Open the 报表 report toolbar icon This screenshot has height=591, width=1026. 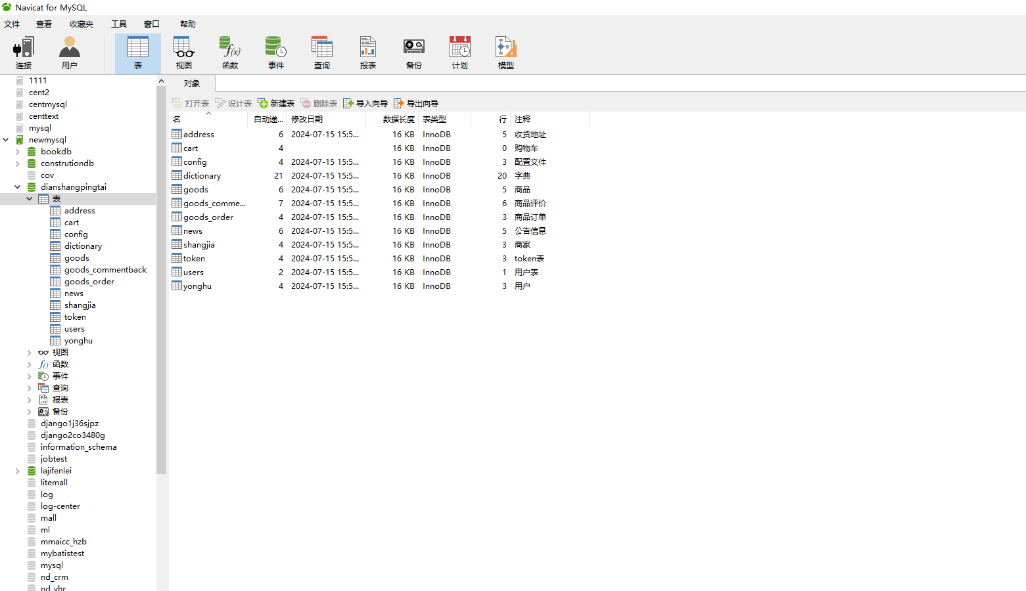click(x=368, y=53)
